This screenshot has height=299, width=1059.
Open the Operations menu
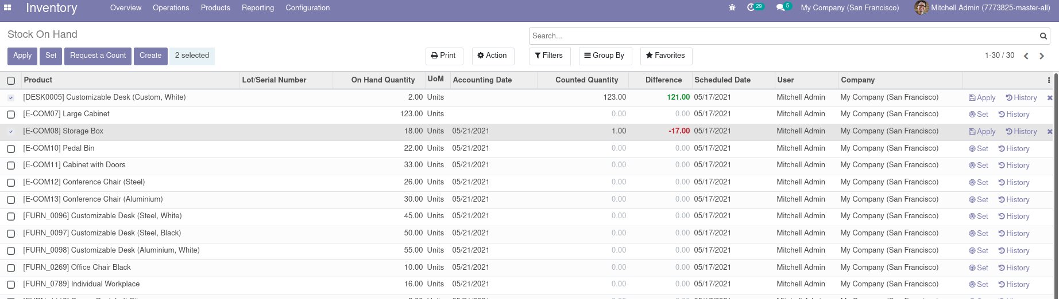point(171,8)
